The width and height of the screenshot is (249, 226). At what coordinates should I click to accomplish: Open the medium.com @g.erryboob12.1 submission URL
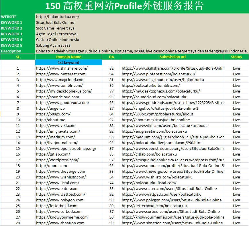pyautogui.click(x=172, y=137)
